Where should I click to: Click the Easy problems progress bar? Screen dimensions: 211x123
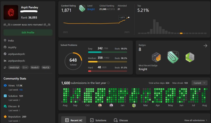point(108,52)
